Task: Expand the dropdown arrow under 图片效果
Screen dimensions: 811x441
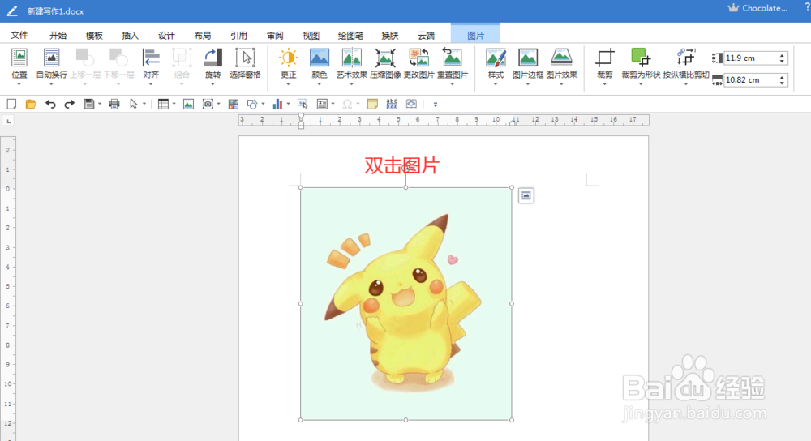Action: click(561, 84)
